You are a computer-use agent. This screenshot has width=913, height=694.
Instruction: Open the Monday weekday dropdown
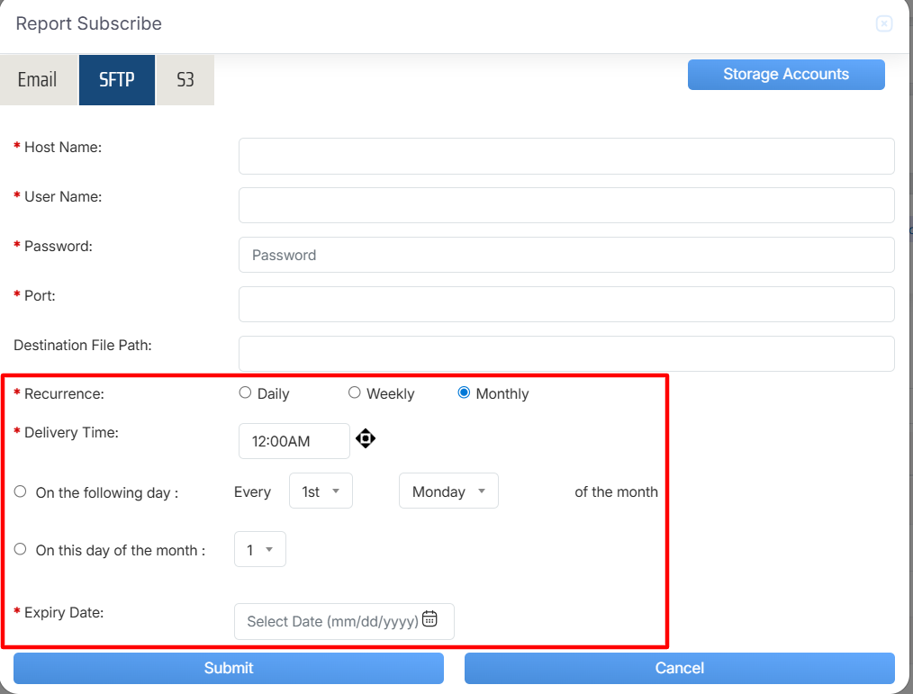point(448,491)
